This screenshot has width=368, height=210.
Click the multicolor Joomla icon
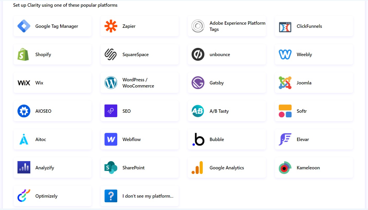tap(285, 83)
